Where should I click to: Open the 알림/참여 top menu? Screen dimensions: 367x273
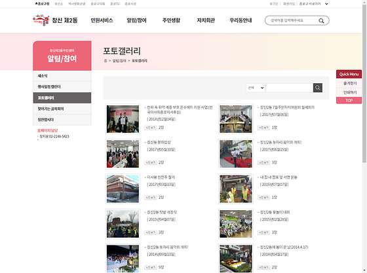(136, 20)
